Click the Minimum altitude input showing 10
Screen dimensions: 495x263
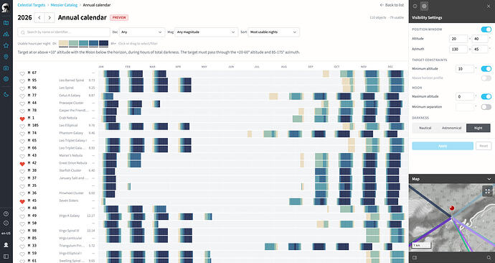click(465, 68)
